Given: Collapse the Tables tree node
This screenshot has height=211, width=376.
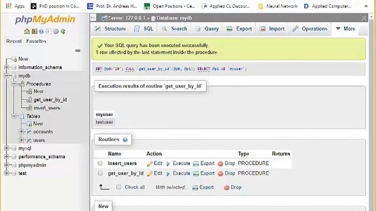Looking at the screenshot, I should point(14,116).
